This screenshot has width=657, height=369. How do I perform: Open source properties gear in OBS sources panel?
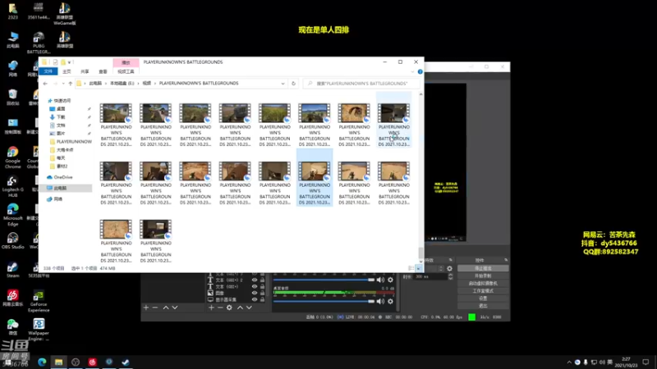tap(229, 307)
